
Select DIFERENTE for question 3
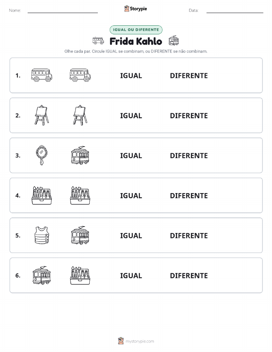pos(189,155)
